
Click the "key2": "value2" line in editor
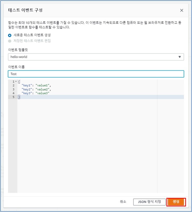(36, 89)
